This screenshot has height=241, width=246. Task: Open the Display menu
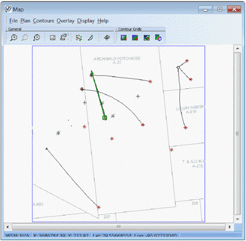tap(86, 21)
